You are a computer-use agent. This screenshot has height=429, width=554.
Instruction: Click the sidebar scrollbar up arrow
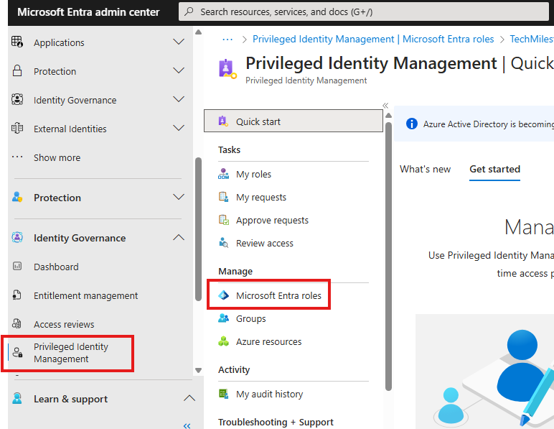tap(198, 32)
